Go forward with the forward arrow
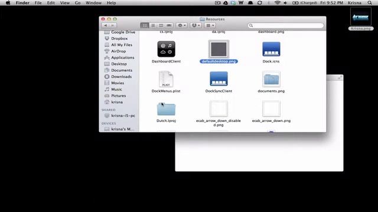The height and width of the screenshot is (212, 378). coord(113,25)
